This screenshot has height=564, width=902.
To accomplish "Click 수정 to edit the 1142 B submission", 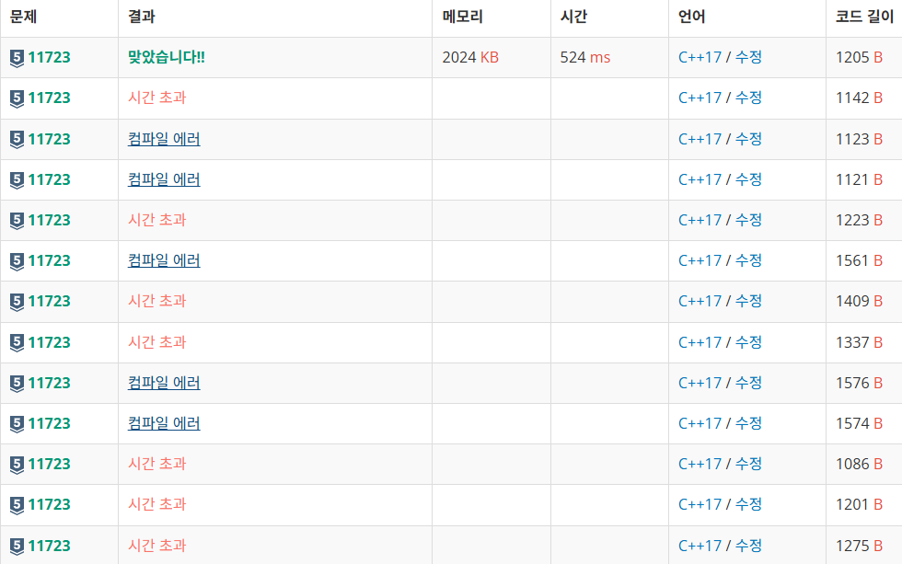I will [748, 98].
